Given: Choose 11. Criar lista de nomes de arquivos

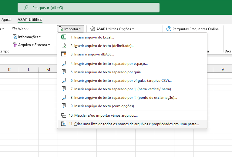Looking at the screenshot, I should tap(132, 124).
